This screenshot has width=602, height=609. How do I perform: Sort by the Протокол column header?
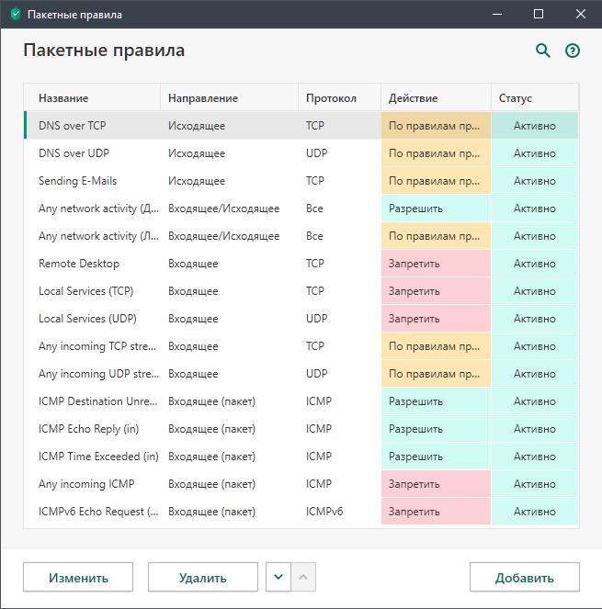(x=331, y=98)
